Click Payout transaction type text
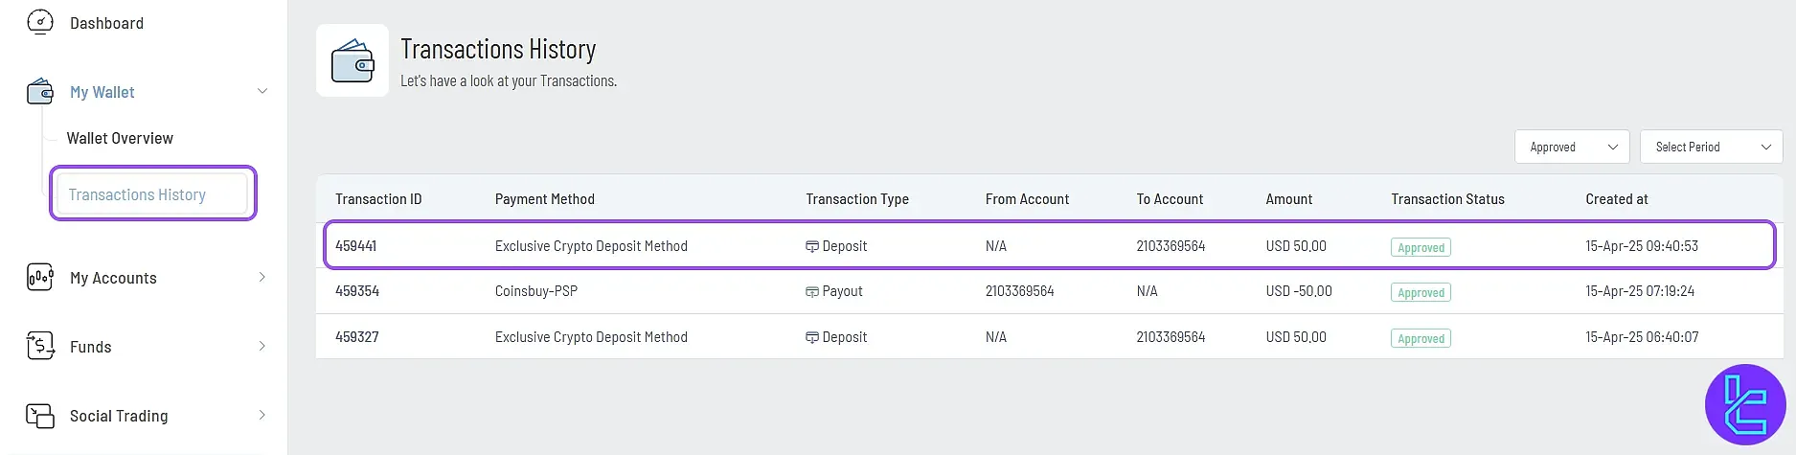The height and width of the screenshot is (455, 1796). 843,291
